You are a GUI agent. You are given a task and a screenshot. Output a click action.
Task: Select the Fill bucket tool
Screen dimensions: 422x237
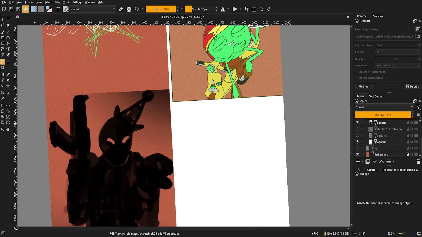coord(3,86)
